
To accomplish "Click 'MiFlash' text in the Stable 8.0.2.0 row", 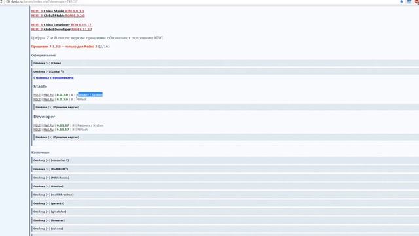I will [81, 100].
